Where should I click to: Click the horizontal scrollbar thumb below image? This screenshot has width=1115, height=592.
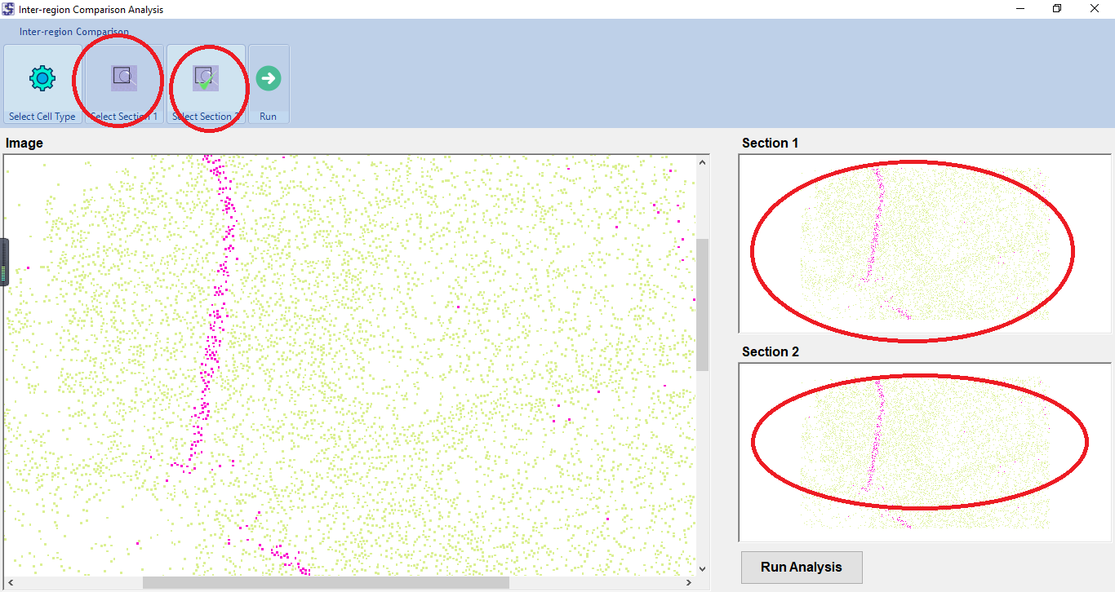(325, 582)
